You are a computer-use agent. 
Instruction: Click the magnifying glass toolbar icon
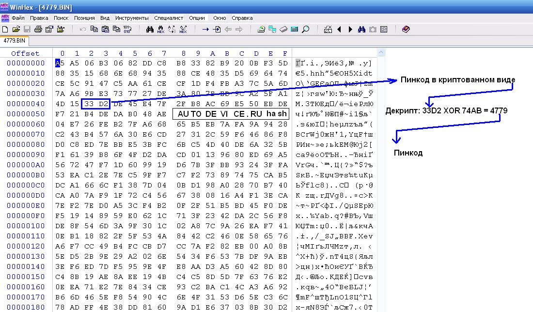[306, 30]
